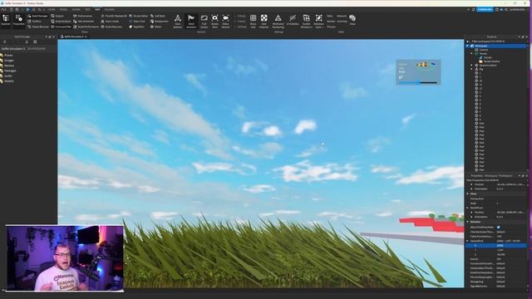
Task: Collapse the Rig model node
Action: (x=471, y=69)
